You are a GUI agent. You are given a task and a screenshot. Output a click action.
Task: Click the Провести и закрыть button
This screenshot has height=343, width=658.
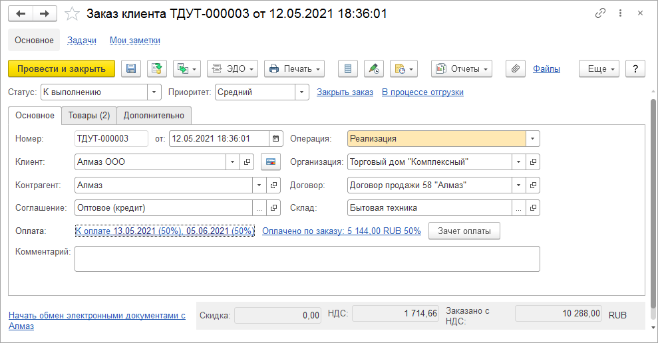coord(61,69)
